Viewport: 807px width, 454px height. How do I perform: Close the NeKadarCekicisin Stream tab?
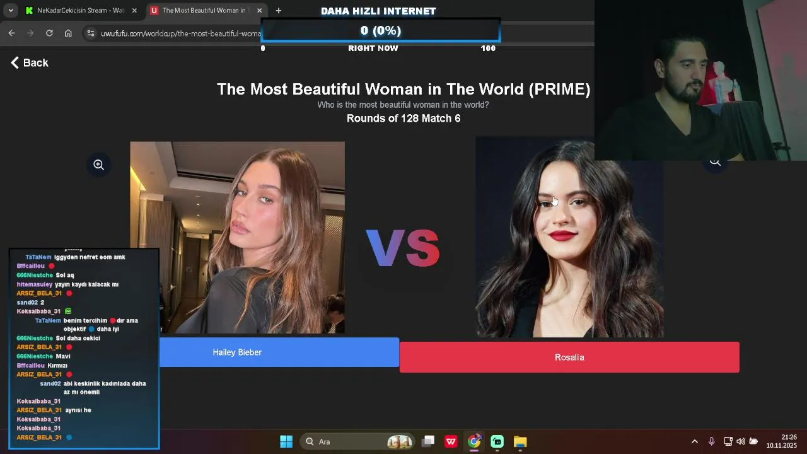134,11
